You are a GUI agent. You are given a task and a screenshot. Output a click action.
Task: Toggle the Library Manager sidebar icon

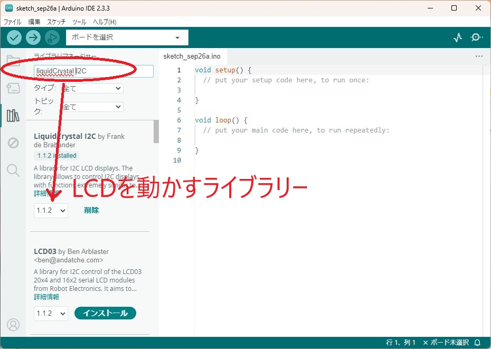13,116
